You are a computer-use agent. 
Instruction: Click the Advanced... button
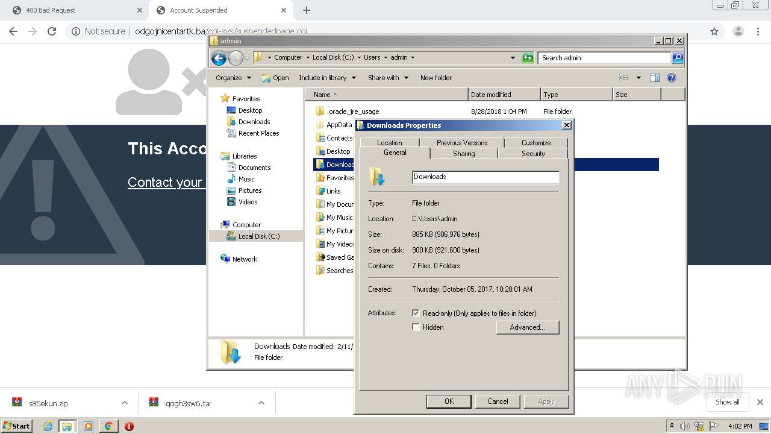pyautogui.click(x=528, y=327)
